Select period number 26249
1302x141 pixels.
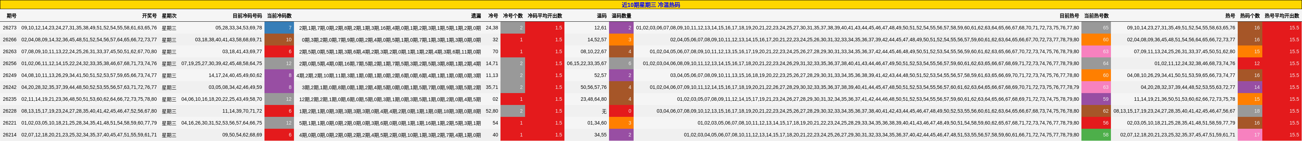point(9,75)
